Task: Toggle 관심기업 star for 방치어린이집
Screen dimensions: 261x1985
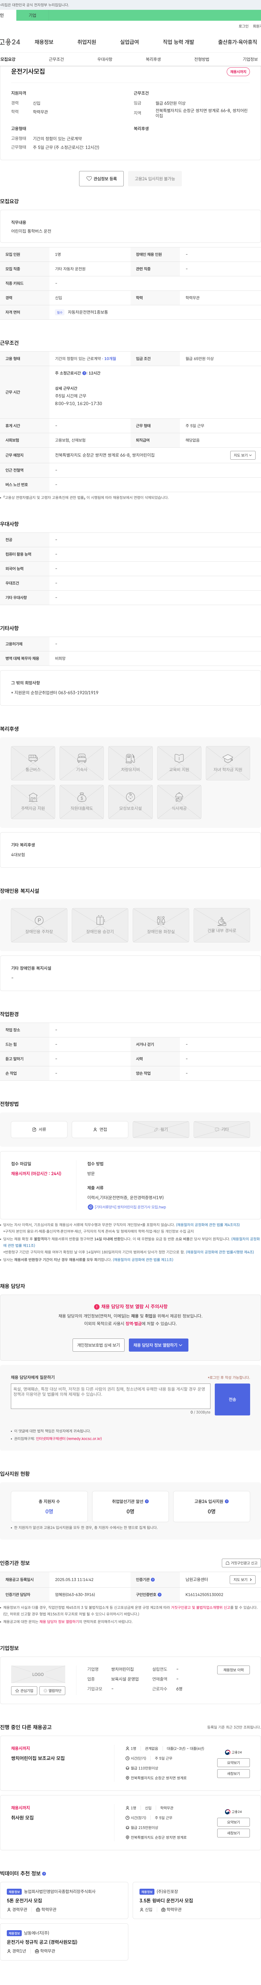Action: tap(24, 1691)
